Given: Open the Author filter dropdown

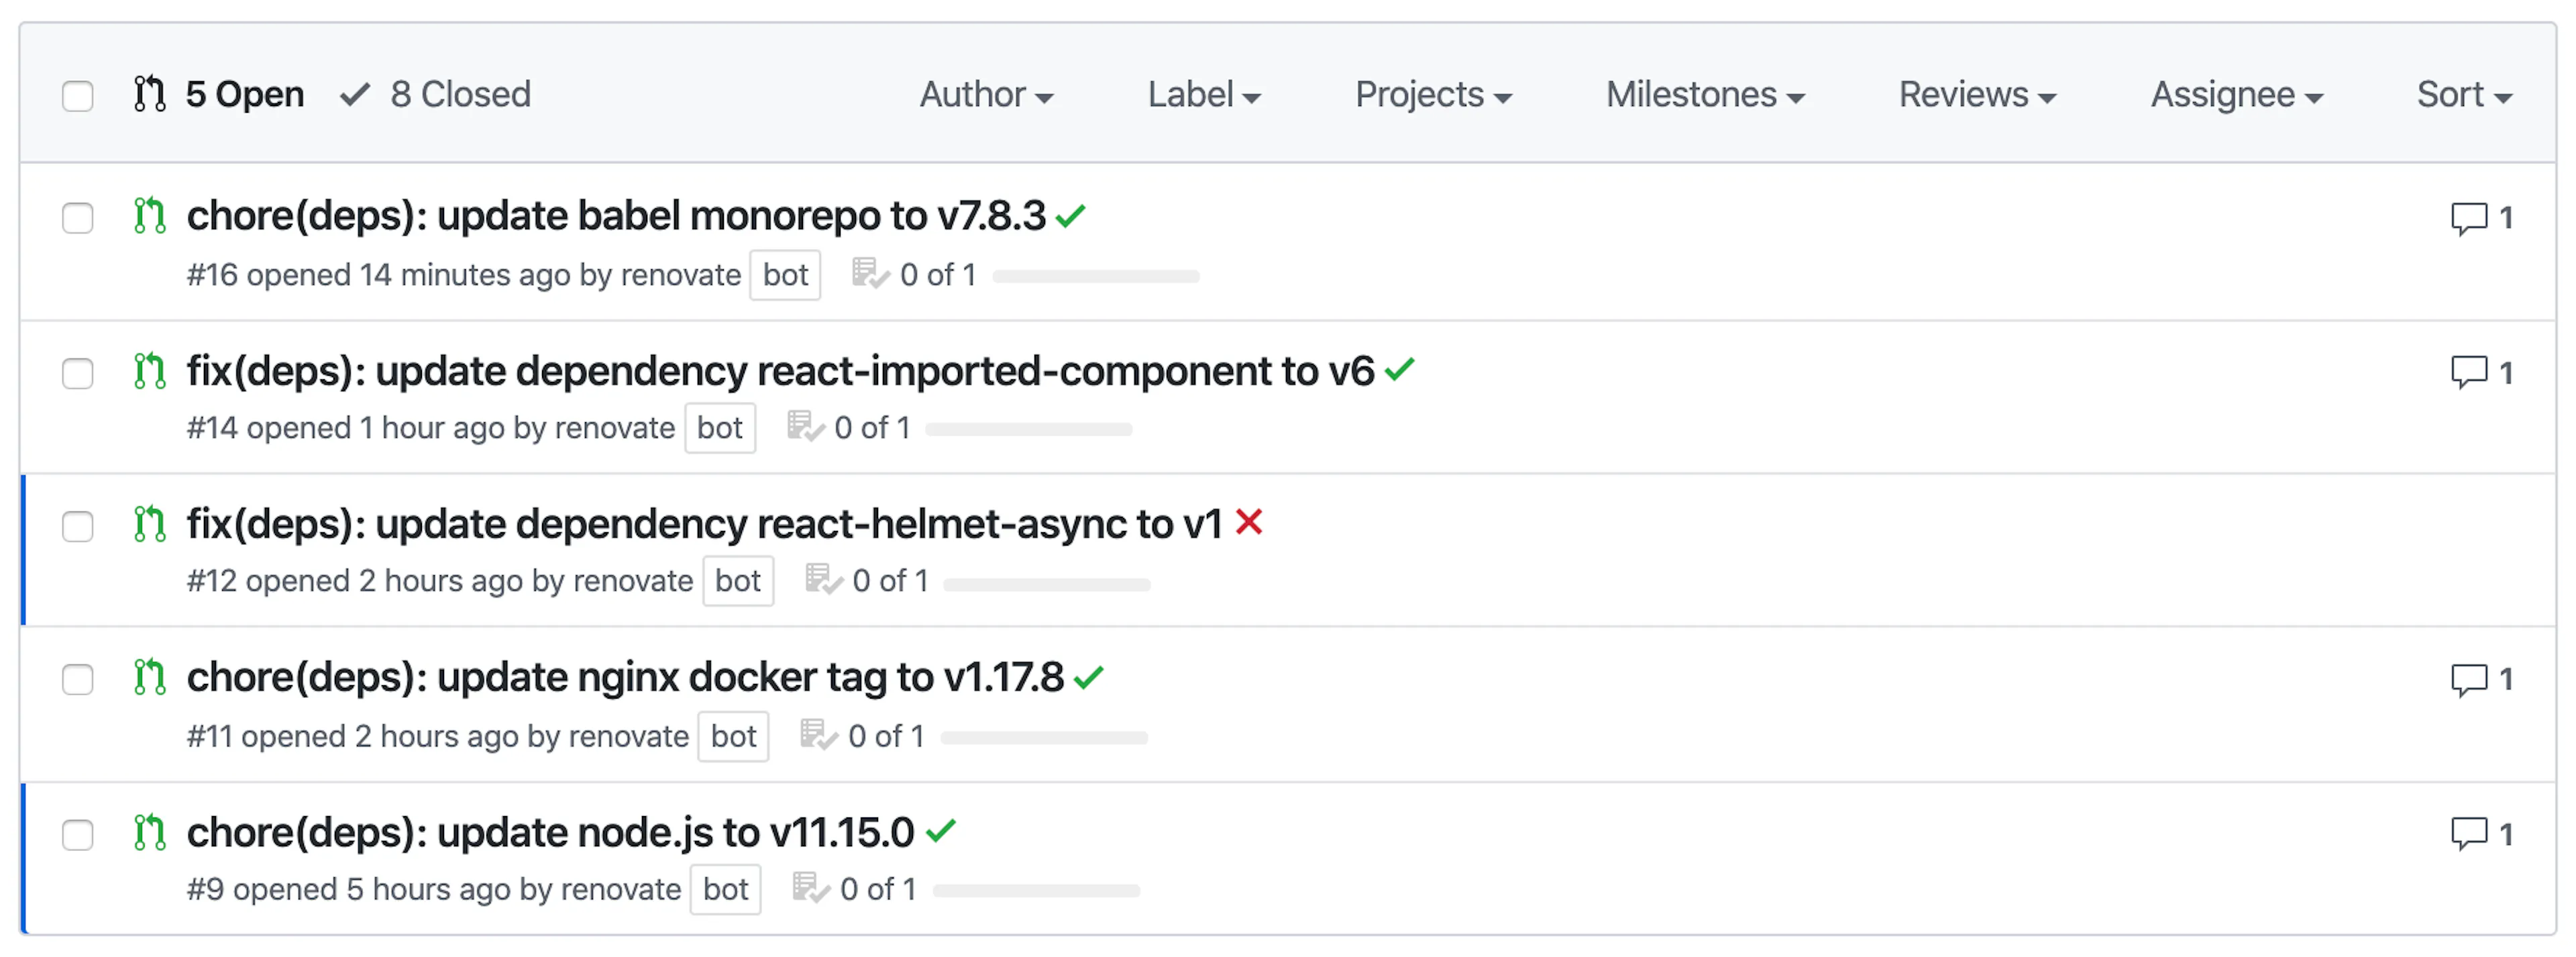Looking at the screenshot, I should click(x=987, y=95).
